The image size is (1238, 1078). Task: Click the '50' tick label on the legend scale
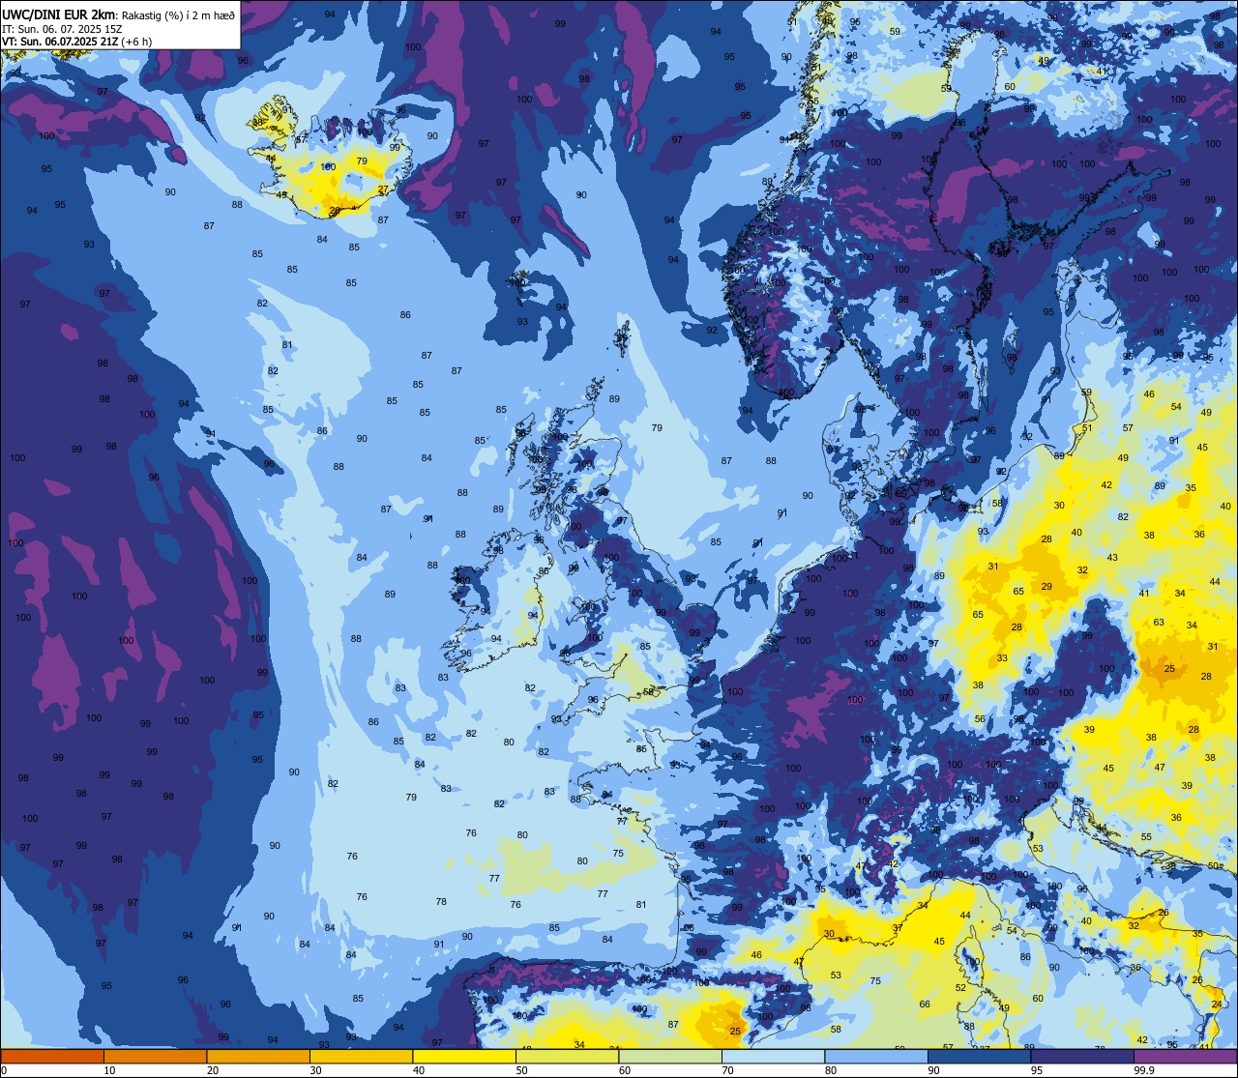[521, 1070]
